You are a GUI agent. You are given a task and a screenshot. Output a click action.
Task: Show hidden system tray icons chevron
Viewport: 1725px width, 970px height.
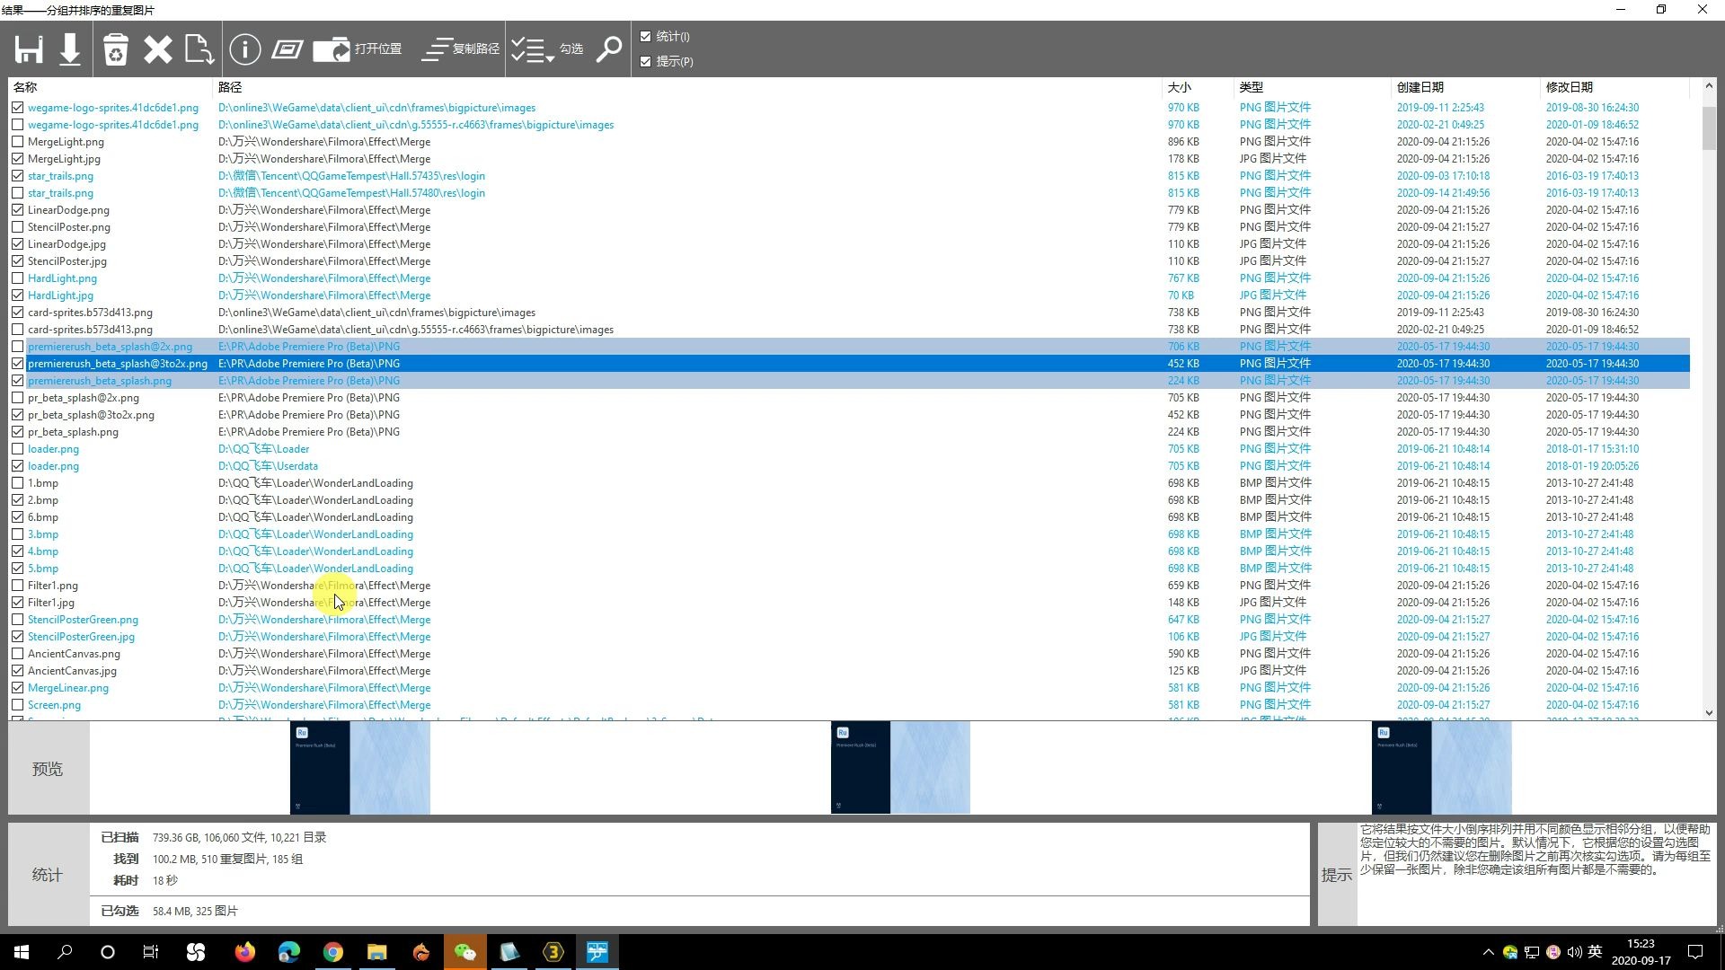click(1488, 952)
